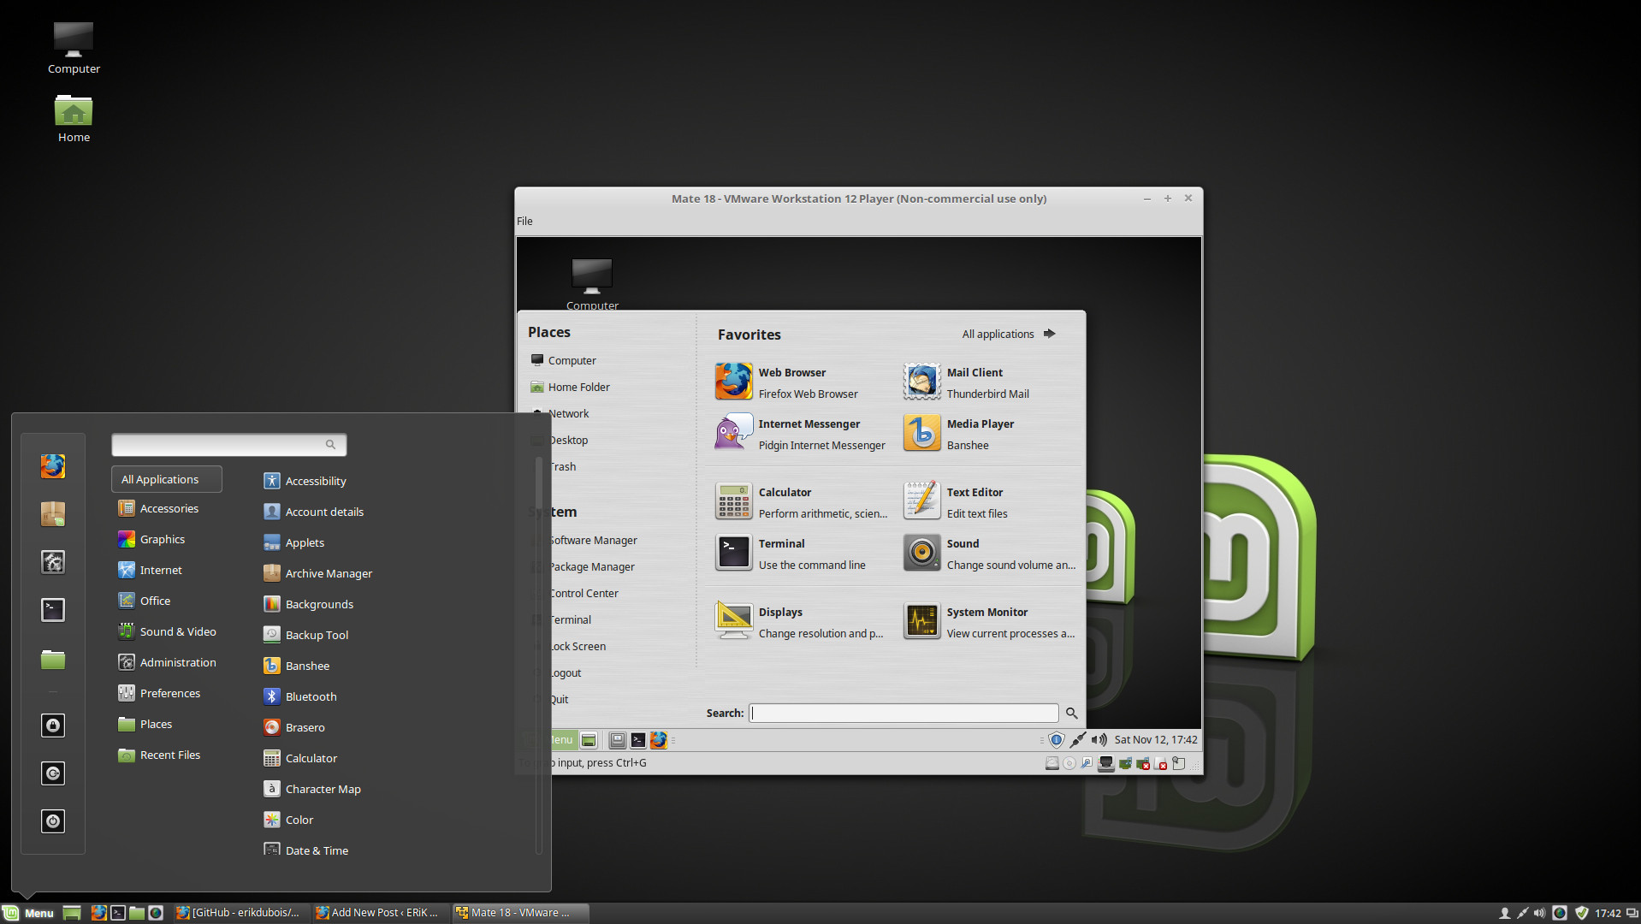Launch Backup Tool
Viewport: 1641px width, 924px height.
305,635
